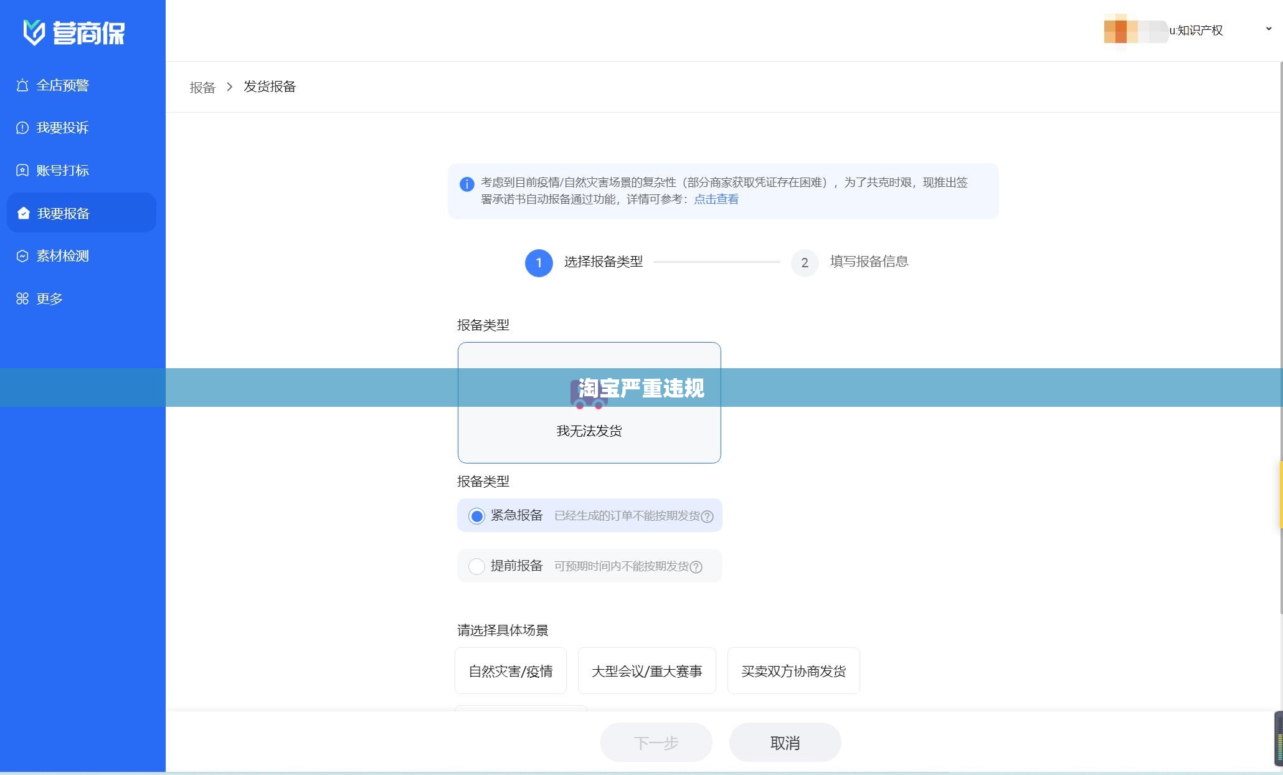Image resolution: width=1283 pixels, height=775 pixels.
Task: Click 报备 in the breadcrumb
Action: pos(202,87)
